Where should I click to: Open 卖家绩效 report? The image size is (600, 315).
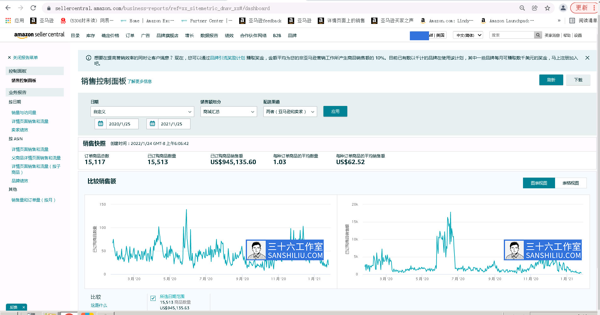[x=20, y=130]
